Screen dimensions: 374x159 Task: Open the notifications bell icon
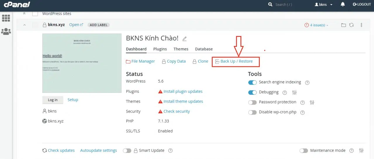[x=343, y=4]
